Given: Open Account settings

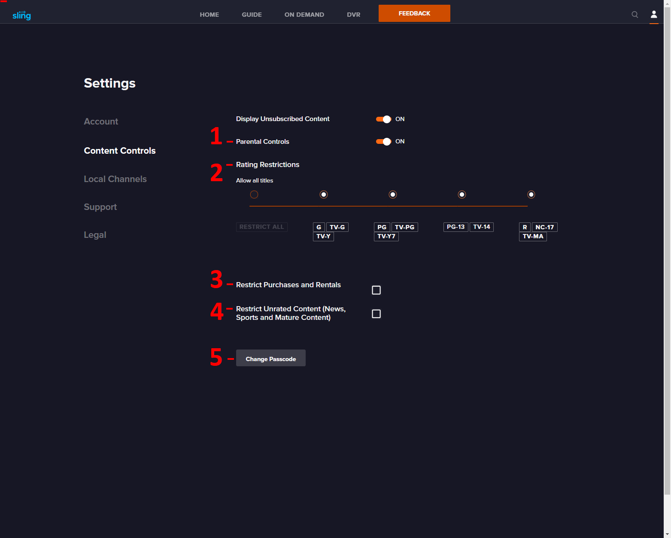Looking at the screenshot, I should tap(101, 122).
